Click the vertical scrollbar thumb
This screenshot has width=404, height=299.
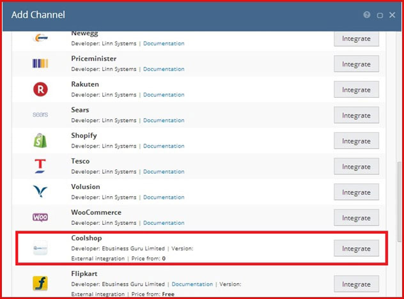click(399, 202)
